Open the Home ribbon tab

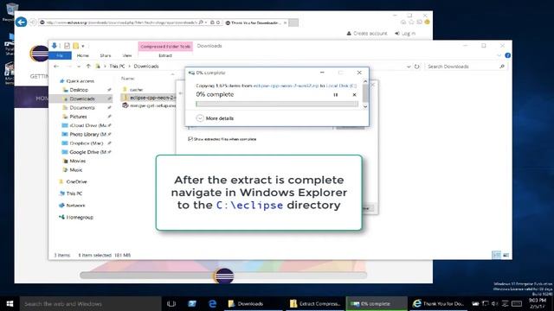tap(83, 55)
